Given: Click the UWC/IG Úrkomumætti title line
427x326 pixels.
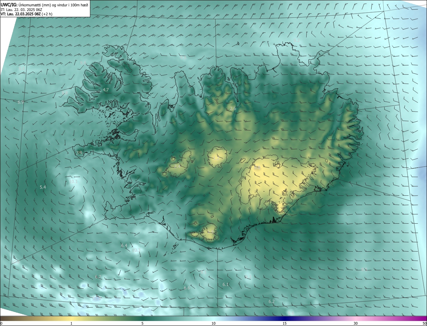Looking at the screenshot, I should [x=44, y=5].
